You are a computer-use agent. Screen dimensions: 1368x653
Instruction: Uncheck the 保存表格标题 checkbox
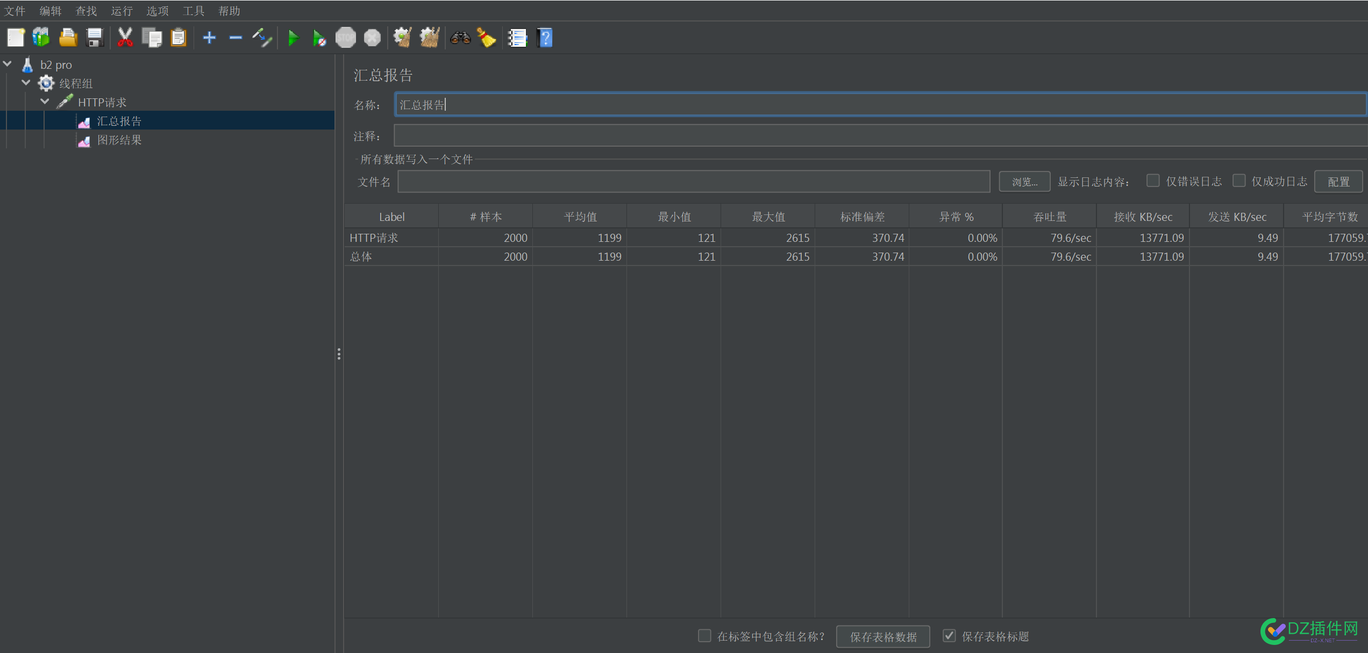coord(950,636)
